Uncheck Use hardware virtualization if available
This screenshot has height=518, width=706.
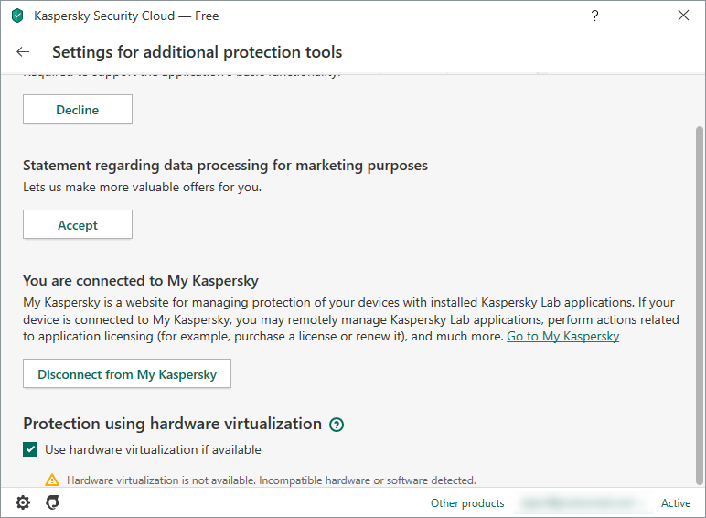pos(31,450)
